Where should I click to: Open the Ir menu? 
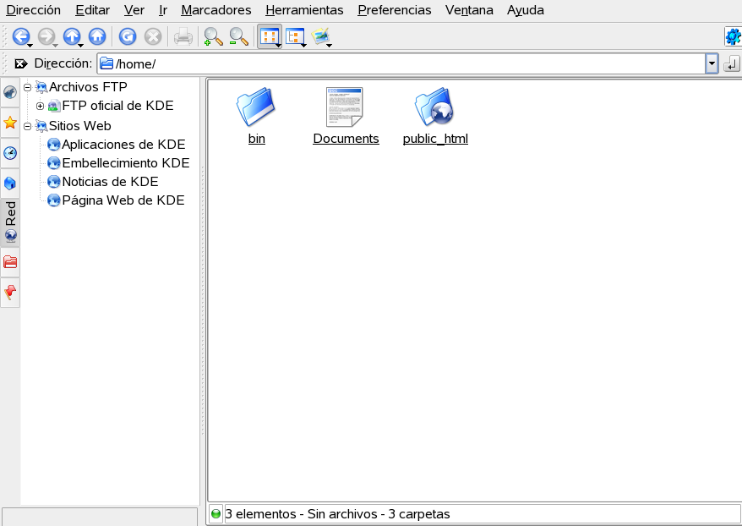[x=163, y=10]
